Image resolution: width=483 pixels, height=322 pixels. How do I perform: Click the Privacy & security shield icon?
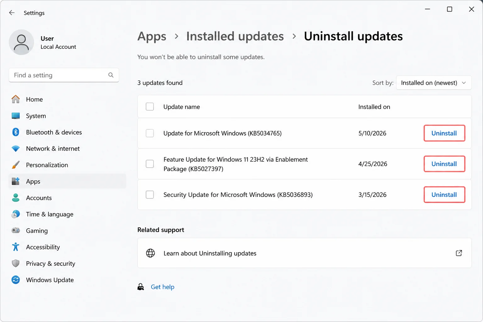point(16,263)
